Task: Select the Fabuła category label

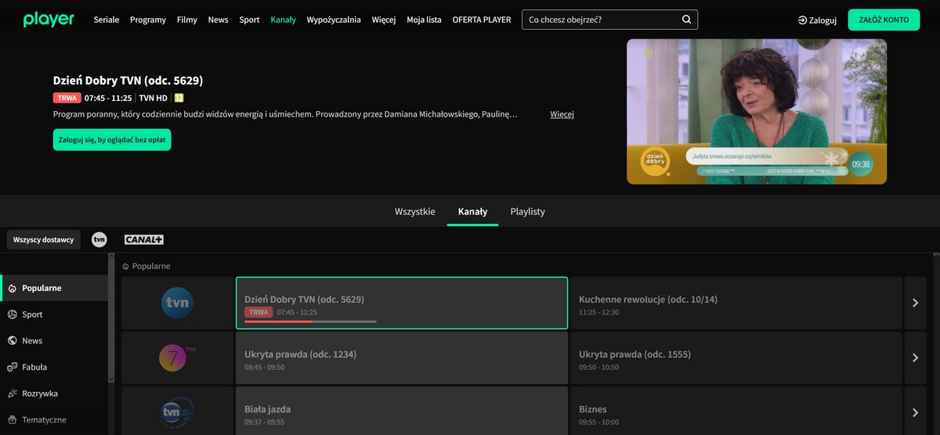Action: [x=34, y=367]
